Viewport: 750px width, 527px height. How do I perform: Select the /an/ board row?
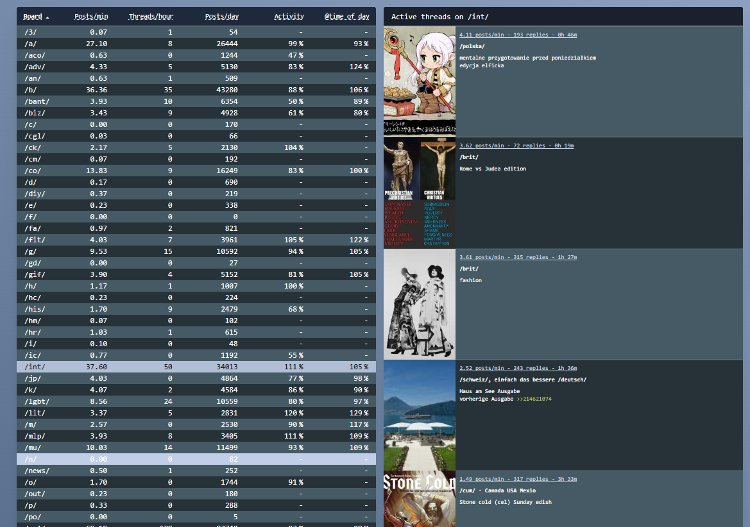coord(196,78)
